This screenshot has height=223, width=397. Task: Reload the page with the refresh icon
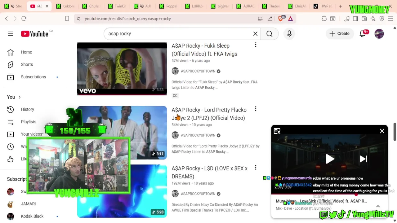(24, 19)
